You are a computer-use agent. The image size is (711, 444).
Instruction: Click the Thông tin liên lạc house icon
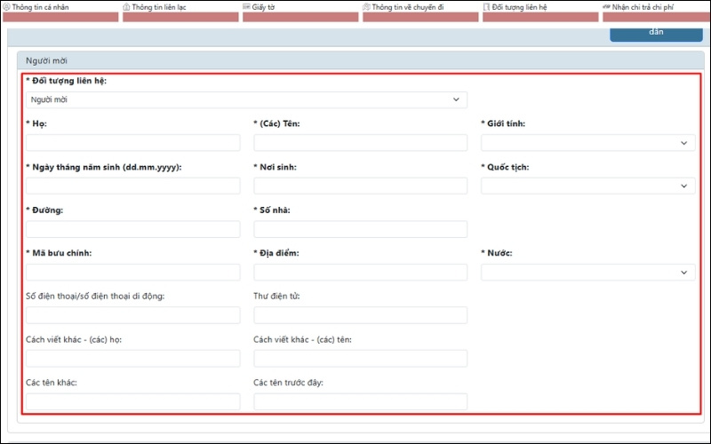coord(126,6)
